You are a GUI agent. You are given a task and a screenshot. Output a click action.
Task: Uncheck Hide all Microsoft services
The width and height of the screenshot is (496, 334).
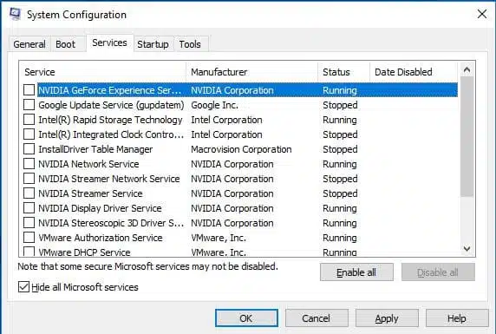tap(23, 287)
